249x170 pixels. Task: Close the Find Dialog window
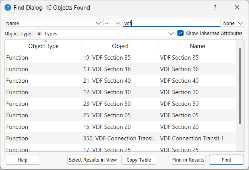(x=237, y=7)
